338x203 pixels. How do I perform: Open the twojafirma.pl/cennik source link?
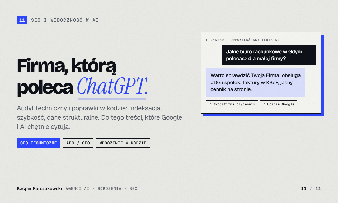pyautogui.click(x=232, y=104)
